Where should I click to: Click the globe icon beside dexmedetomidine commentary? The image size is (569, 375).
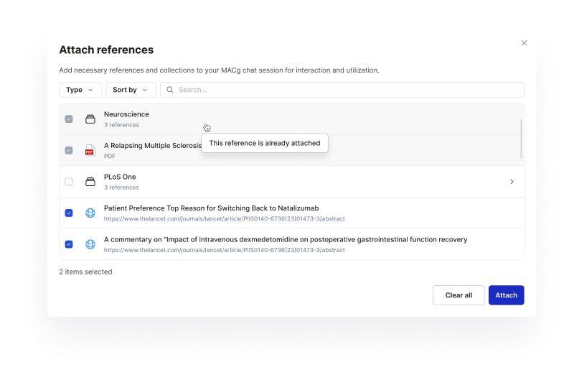[90, 244]
